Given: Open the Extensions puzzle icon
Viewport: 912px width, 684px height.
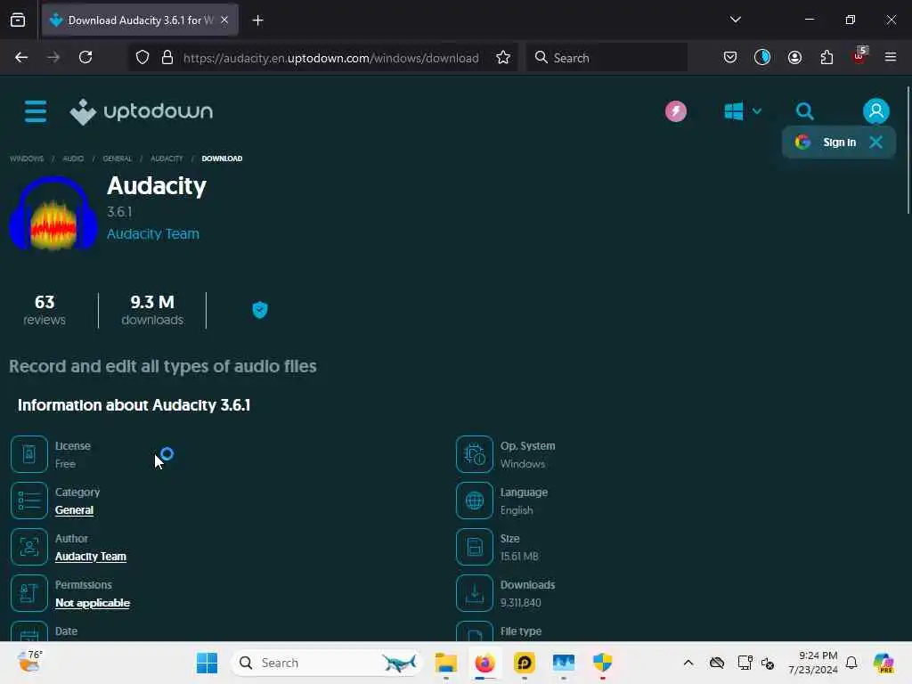Looking at the screenshot, I should (826, 57).
